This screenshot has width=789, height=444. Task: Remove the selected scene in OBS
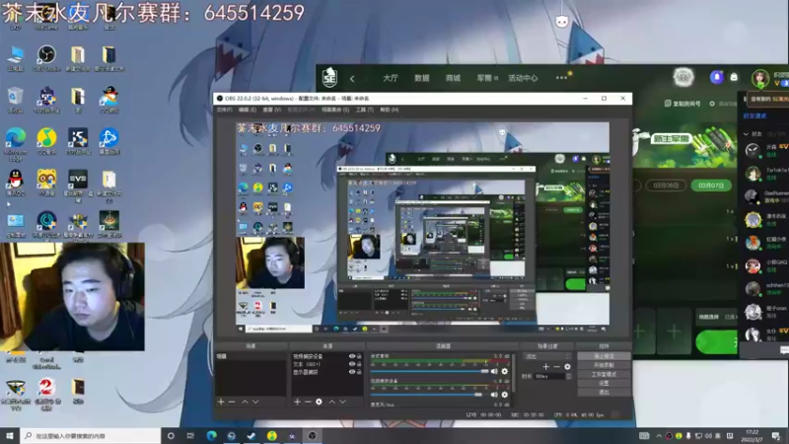[232, 402]
